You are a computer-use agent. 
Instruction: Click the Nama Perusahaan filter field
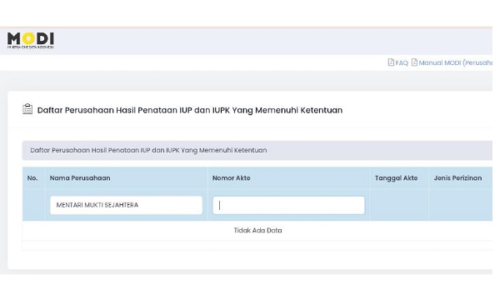pos(126,205)
